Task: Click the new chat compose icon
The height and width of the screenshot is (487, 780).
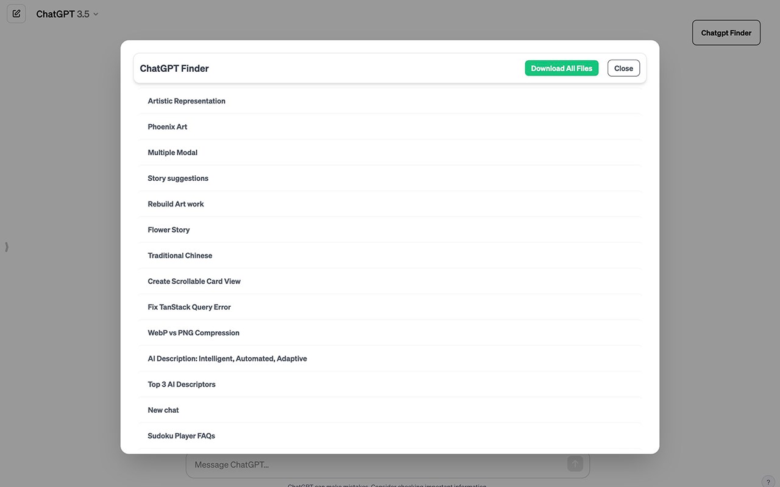Action: click(16, 13)
